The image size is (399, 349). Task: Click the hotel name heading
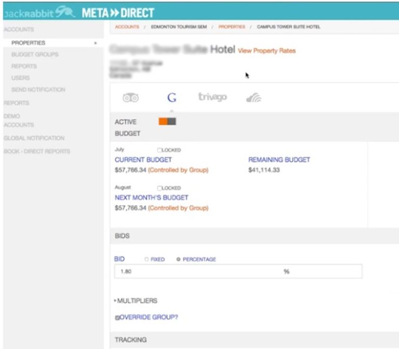[172, 49]
